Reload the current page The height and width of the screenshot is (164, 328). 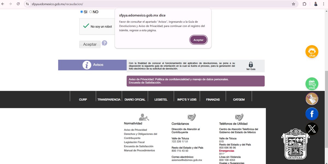point(18,4)
